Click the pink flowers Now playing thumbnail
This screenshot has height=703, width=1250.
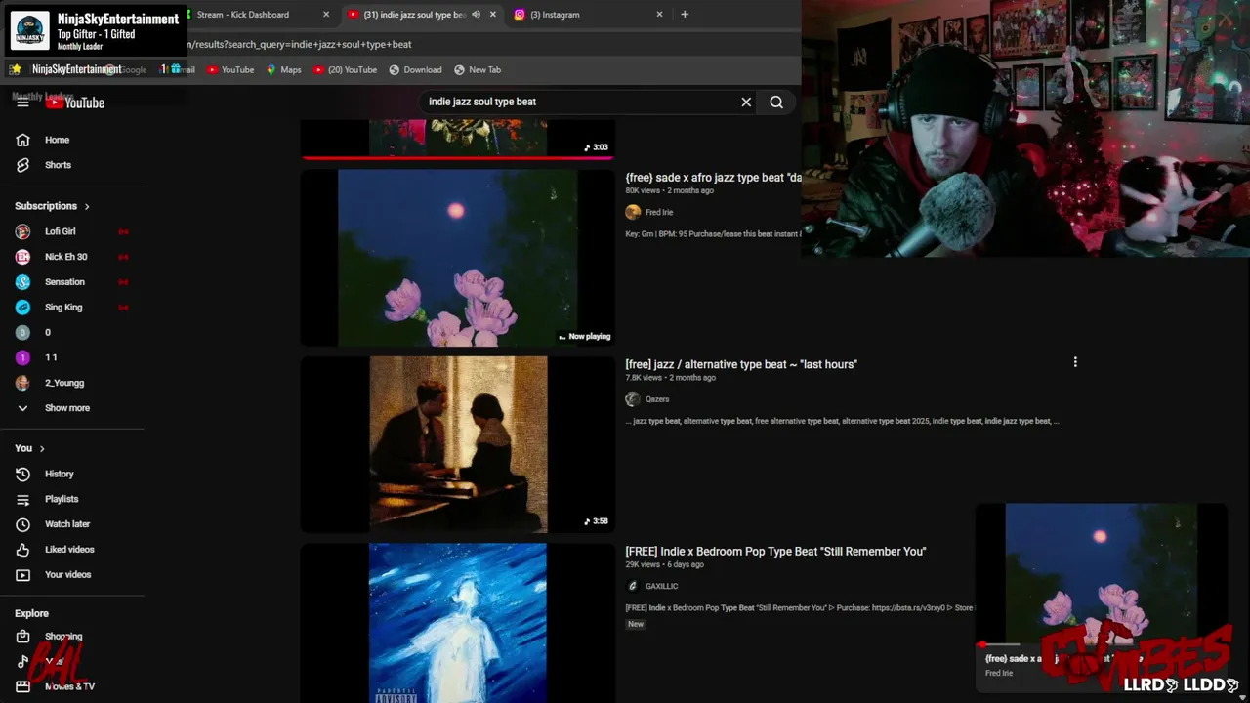coord(457,258)
